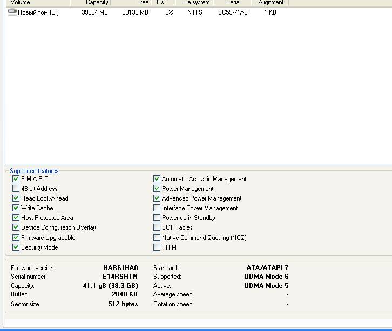Uncheck the Read Look-Ahead option
The width and height of the screenshot is (392, 331).
pos(16,198)
